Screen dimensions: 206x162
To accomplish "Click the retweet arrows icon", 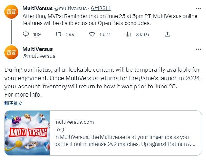I will (58, 34).
